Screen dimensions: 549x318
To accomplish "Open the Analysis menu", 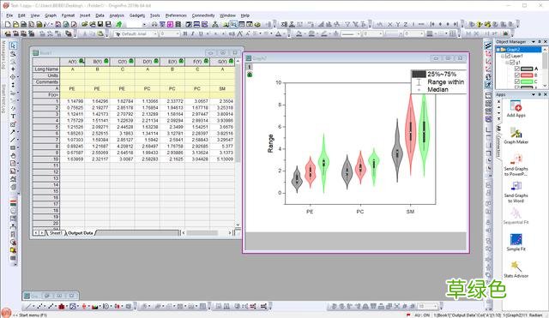I will coord(117,15).
